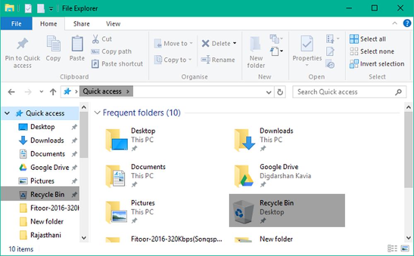Switch to the View ribbon tab
The height and width of the screenshot is (256, 414).
pyautogui.click(x=113, y=24)
